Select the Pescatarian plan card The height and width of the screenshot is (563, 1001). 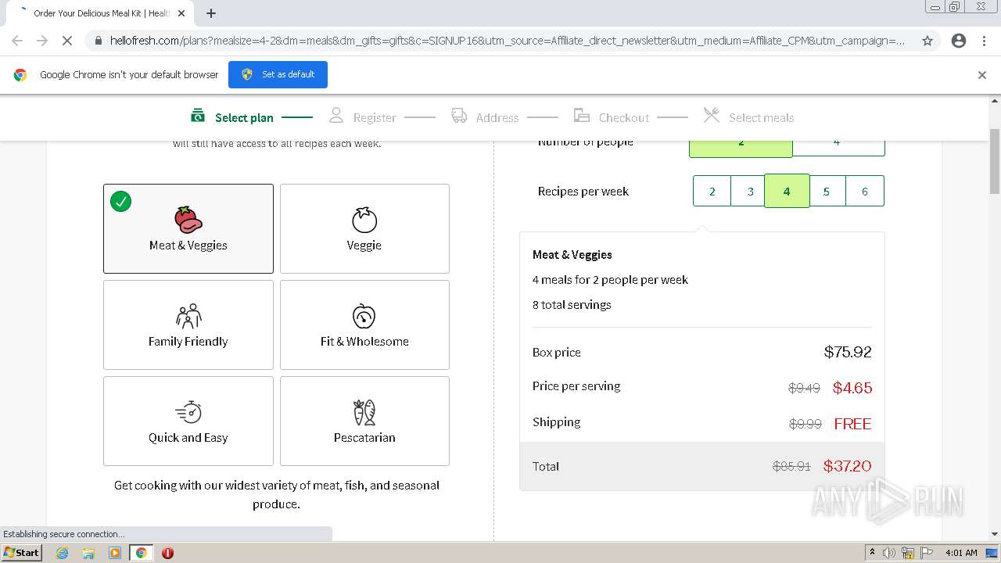[364, 421]
